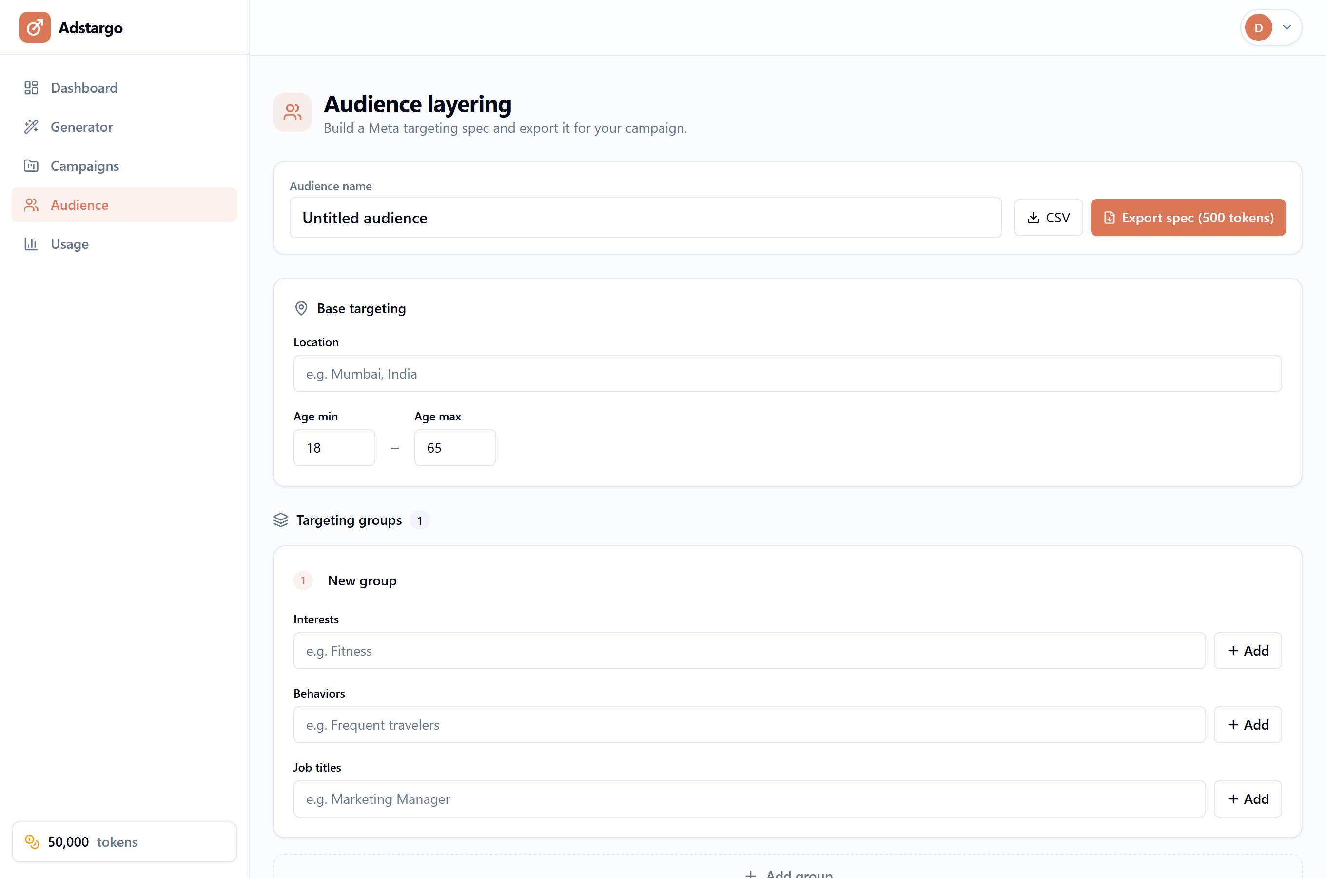Go to the Generator section
This screenshot has height=878, width=1326.
(124, 127)
